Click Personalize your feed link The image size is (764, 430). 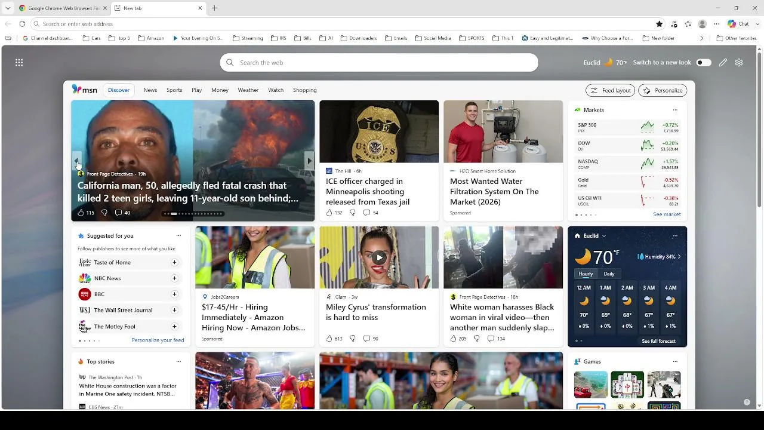(158, 340)
